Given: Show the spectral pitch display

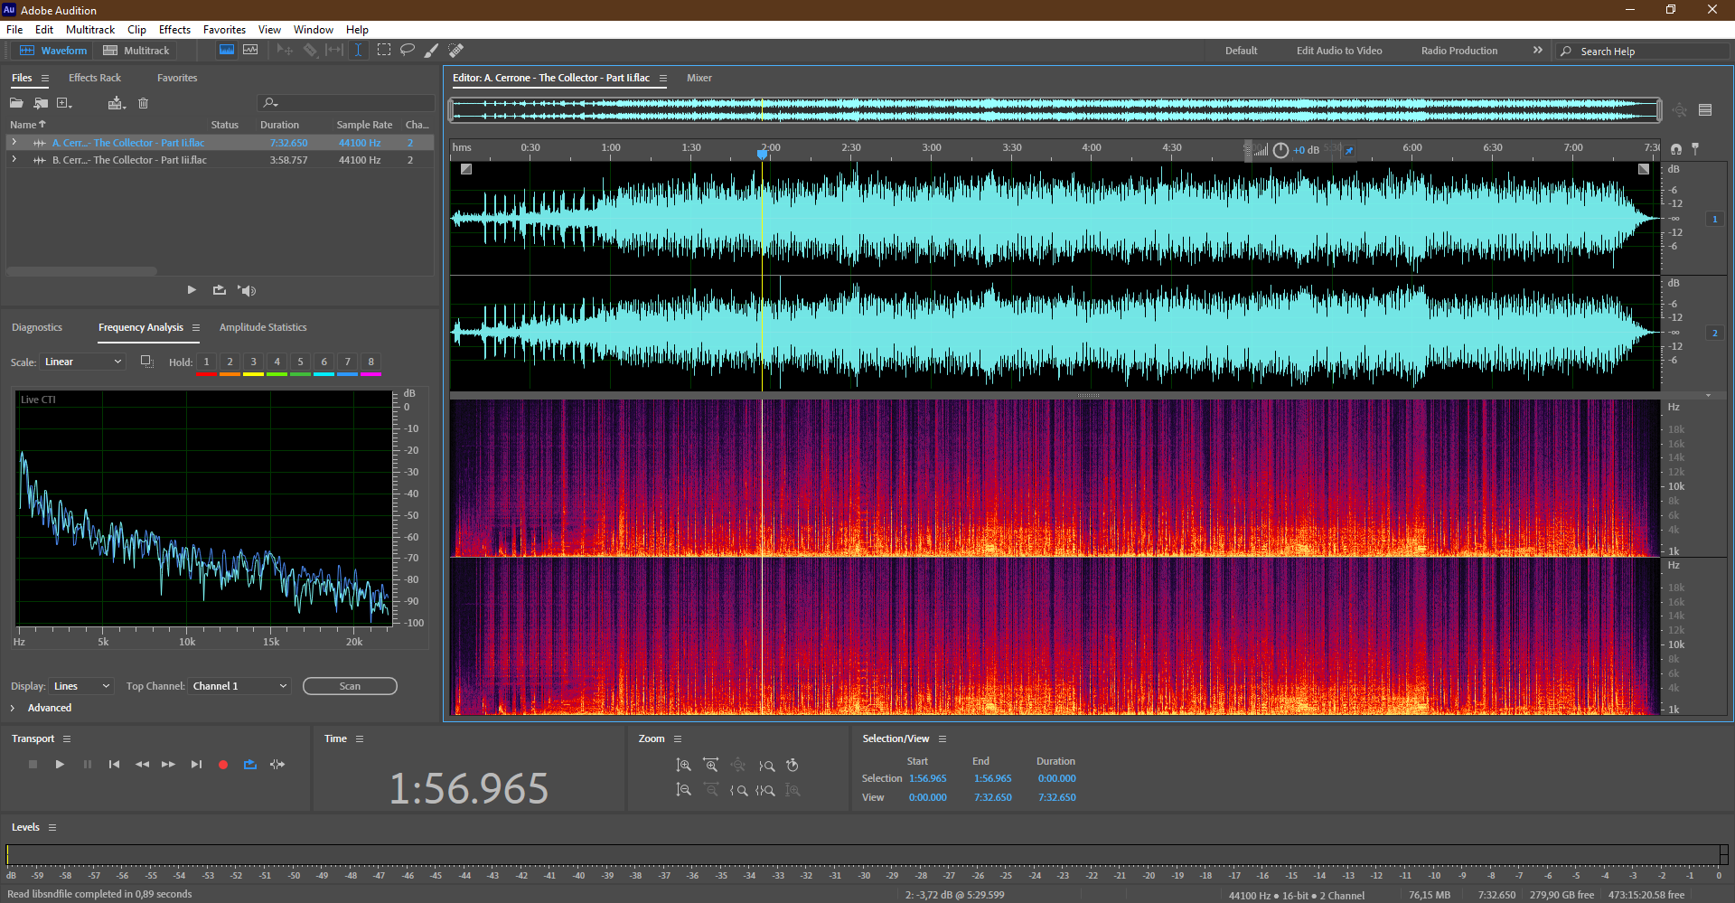Looking at the screenshot, I should 250,51.
